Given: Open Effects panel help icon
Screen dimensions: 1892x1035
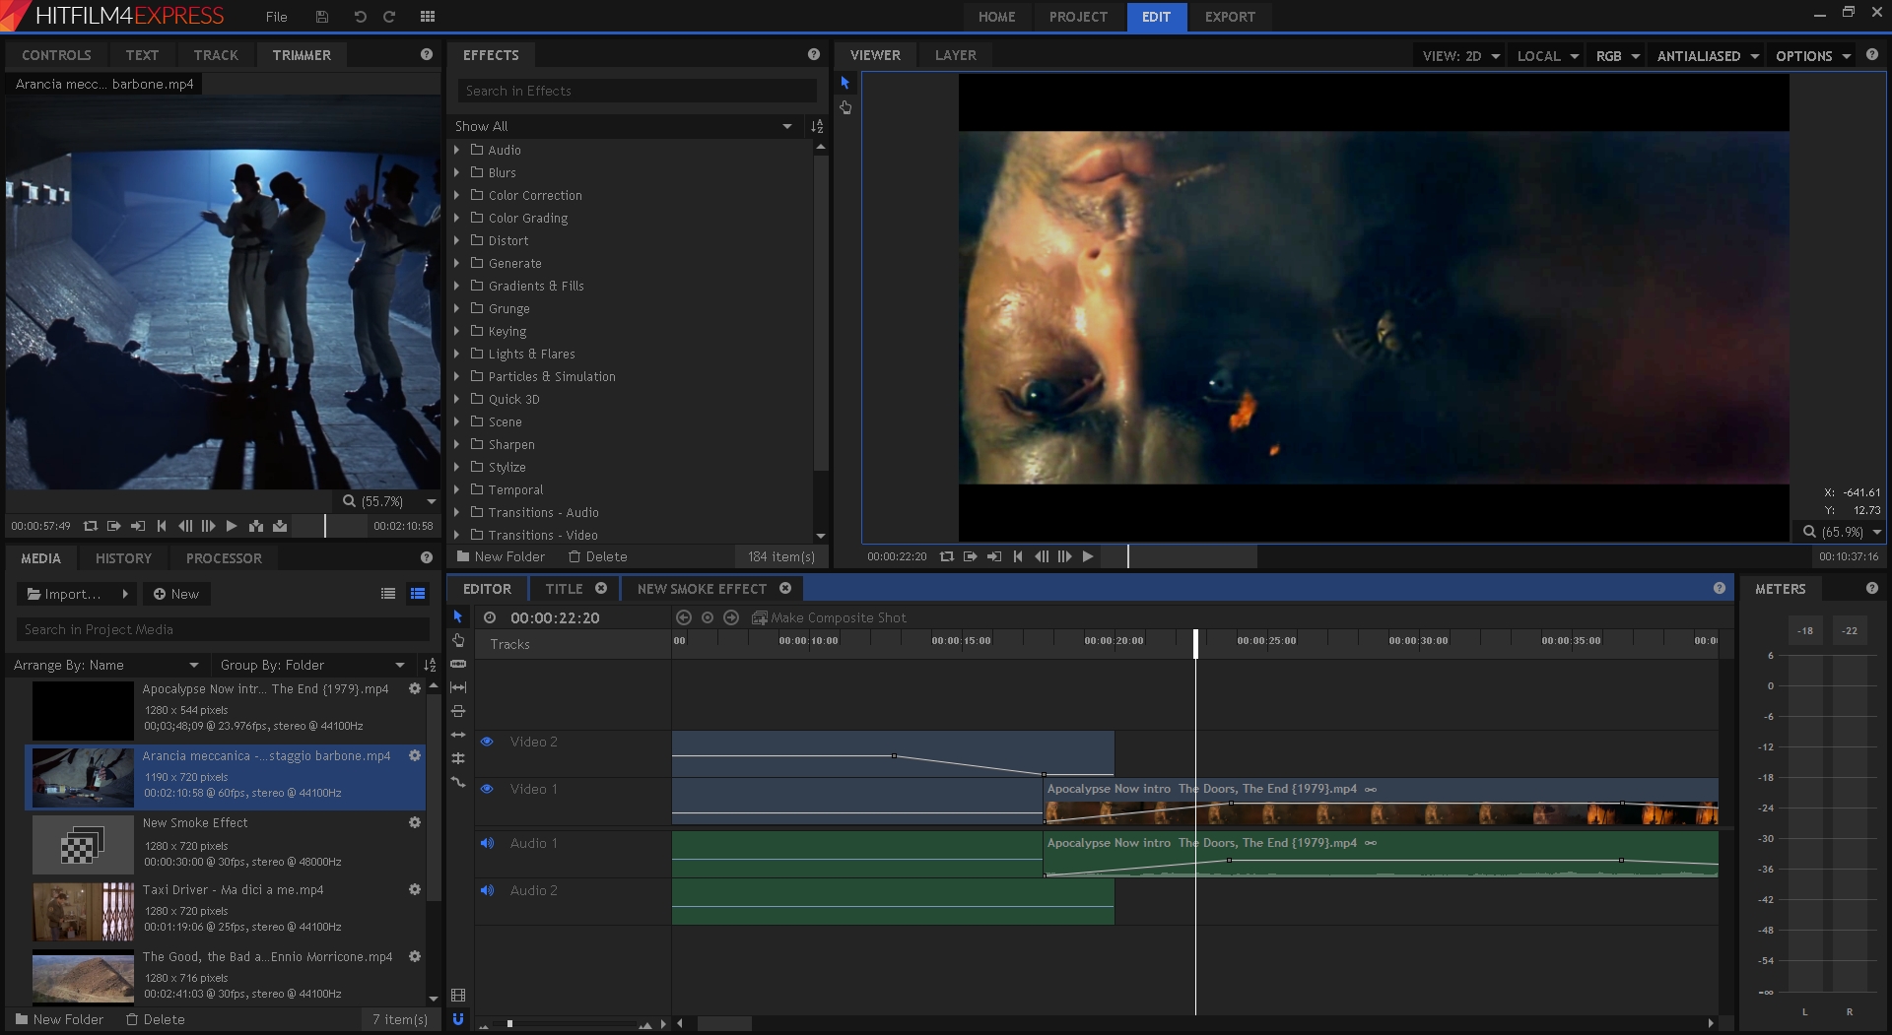Looking at the screenshot, I should [x=814, y=55].
